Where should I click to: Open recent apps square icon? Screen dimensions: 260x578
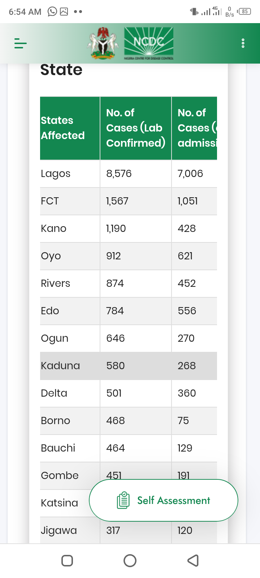(x=67, y=561)
